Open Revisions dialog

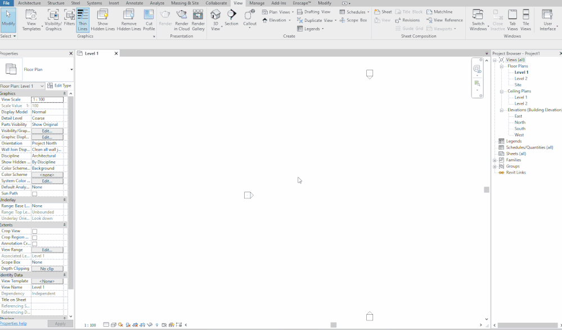point(407,20)
